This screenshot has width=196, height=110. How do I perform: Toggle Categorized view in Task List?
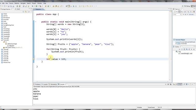[x=179, y=12]
